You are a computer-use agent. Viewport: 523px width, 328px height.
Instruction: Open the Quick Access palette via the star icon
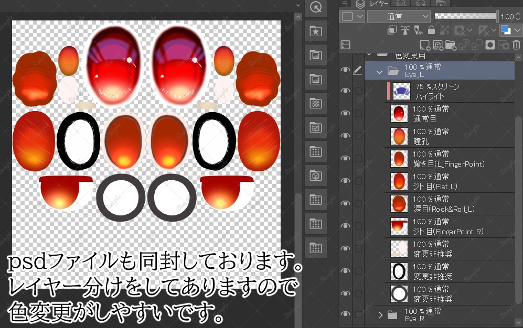315,31
